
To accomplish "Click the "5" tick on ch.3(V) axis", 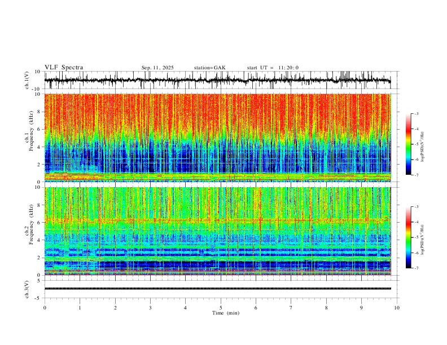I will point(40,281).
